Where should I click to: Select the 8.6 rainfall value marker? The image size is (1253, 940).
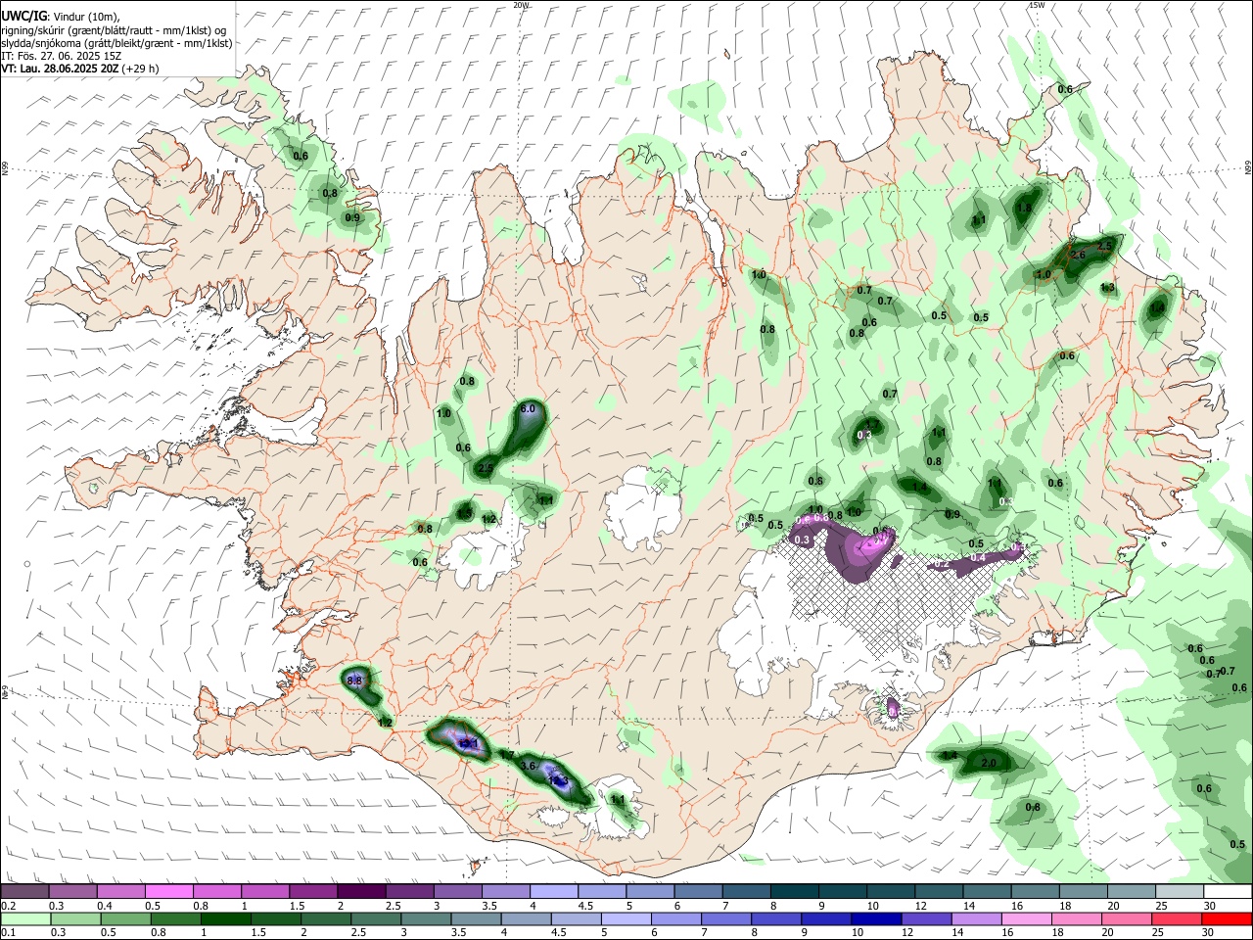coord(354,681)
